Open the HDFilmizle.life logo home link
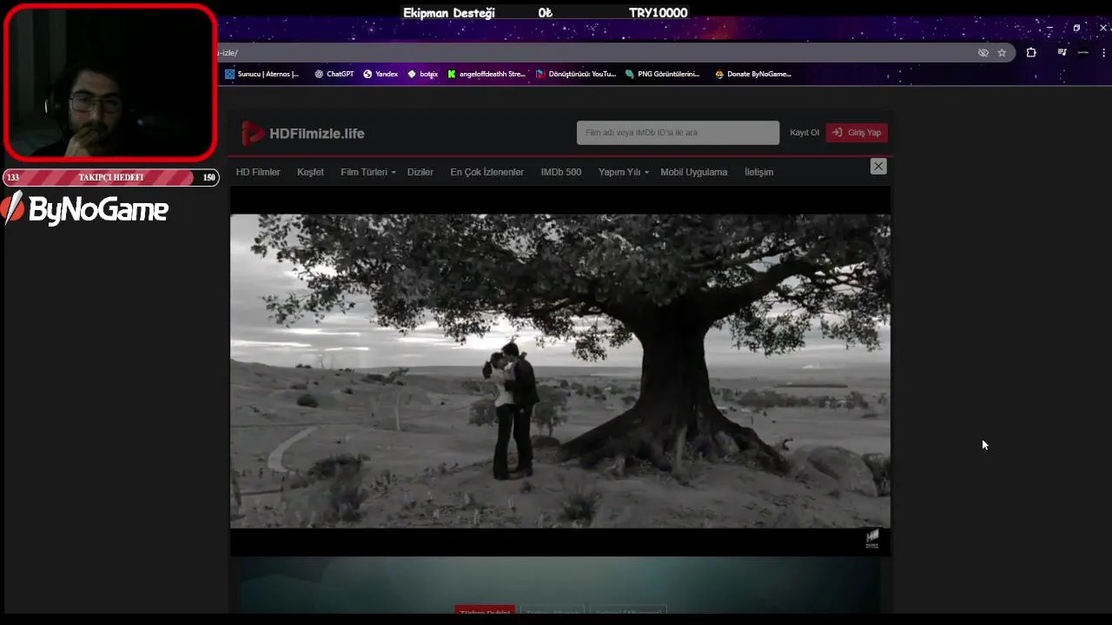The width and height of the screenshot is (1112, 625). coord(303,133)
